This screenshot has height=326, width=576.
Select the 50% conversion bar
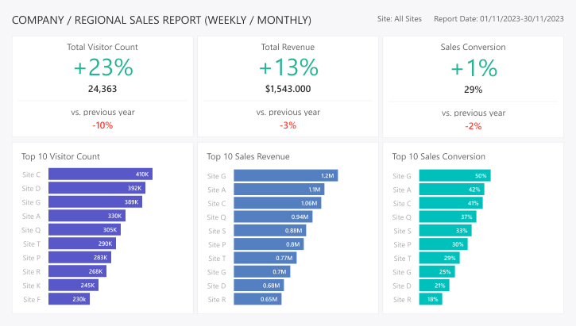[x=454, y=175]
